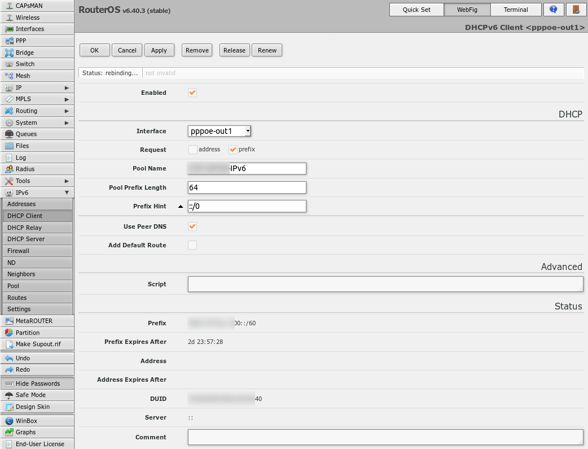The width and height of the screenshot is (588, 449).
Task: Click the Hide Passwords icon
Action: pos(10,384)
